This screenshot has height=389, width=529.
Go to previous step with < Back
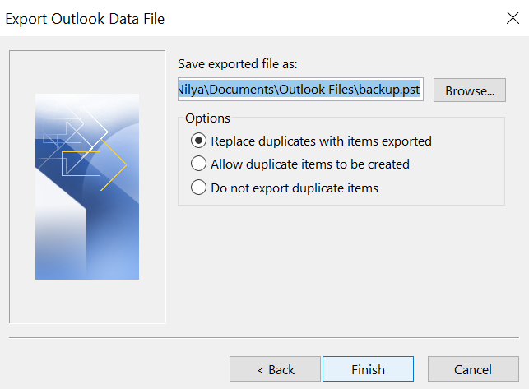275,369
